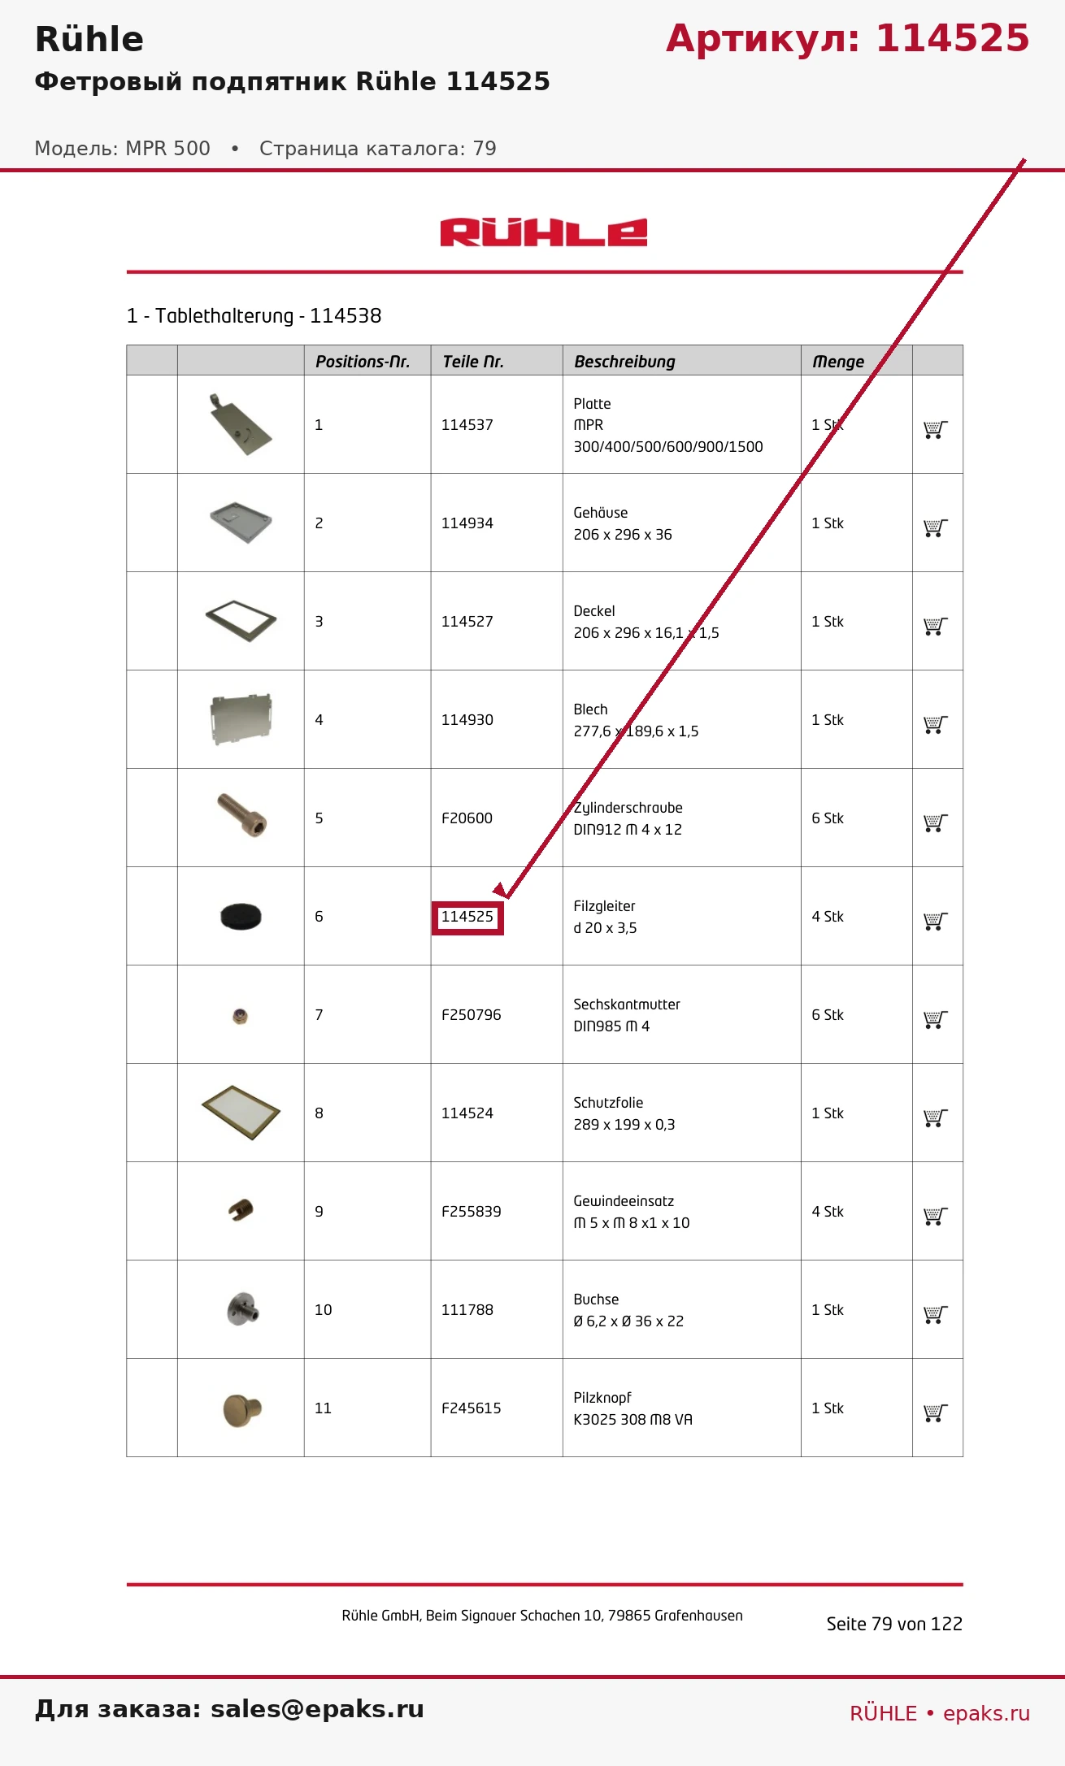Click Schutzfolie 289 x 199 x 0,3 description
Viewport: 1065px width, 1766px height.
pos(624,1113)
